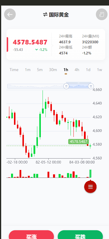
Task: Click the 4,620 y-axis label
Action: tap(97, 117)
